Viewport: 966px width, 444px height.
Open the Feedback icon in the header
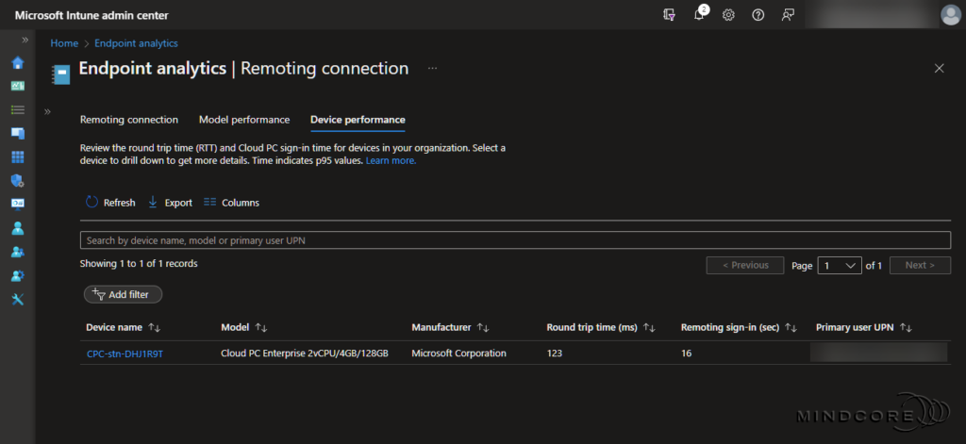[x=788, y=15]
